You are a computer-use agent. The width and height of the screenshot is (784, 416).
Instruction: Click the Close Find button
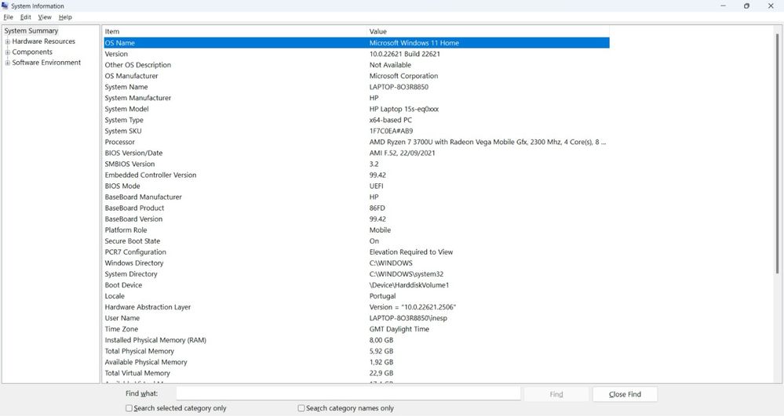[625, 394]
